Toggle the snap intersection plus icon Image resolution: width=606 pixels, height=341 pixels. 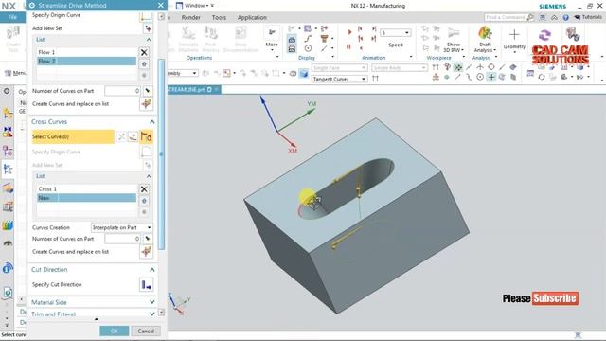point(491,77)
